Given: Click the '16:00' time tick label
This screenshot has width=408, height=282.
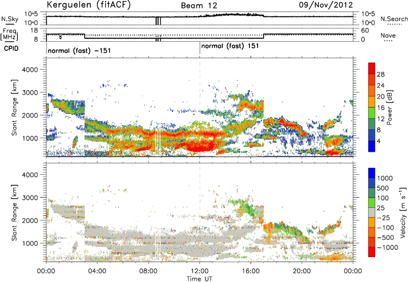Looking at the screenshot, I should [250, 271].
